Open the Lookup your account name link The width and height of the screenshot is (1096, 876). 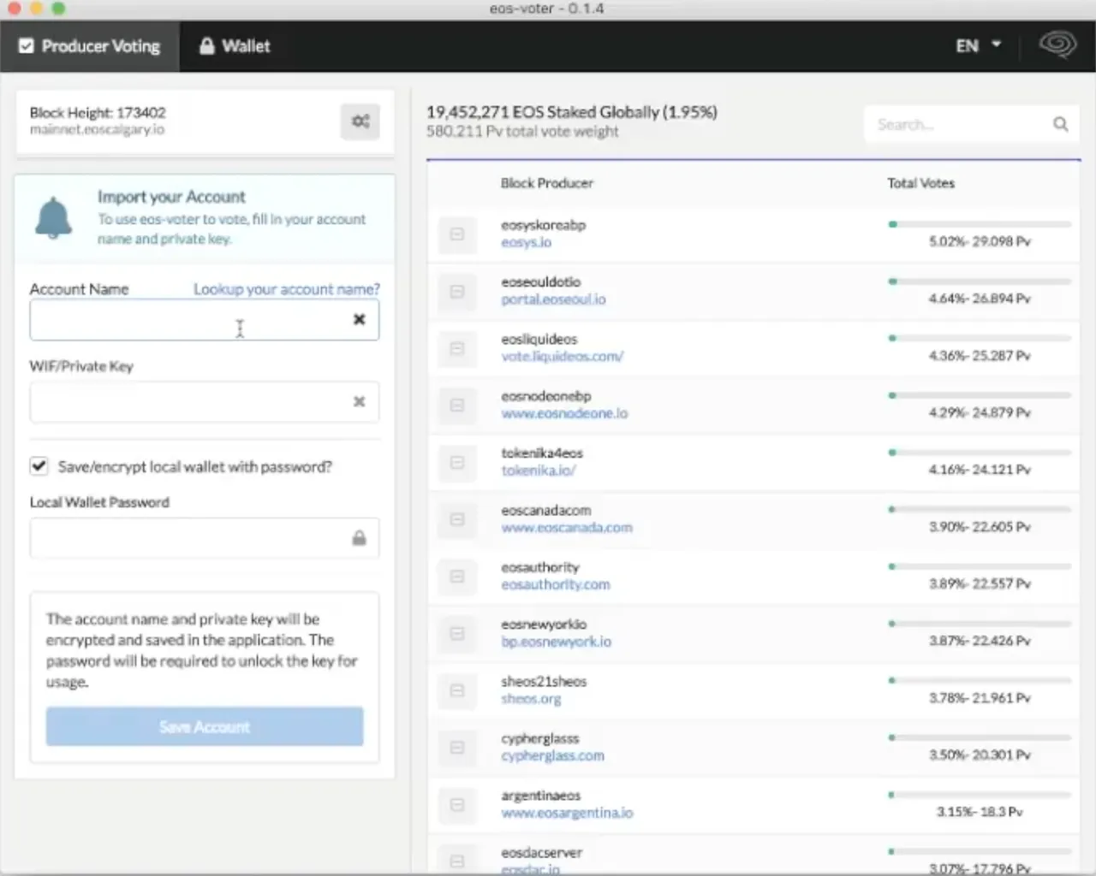point(287,289)
